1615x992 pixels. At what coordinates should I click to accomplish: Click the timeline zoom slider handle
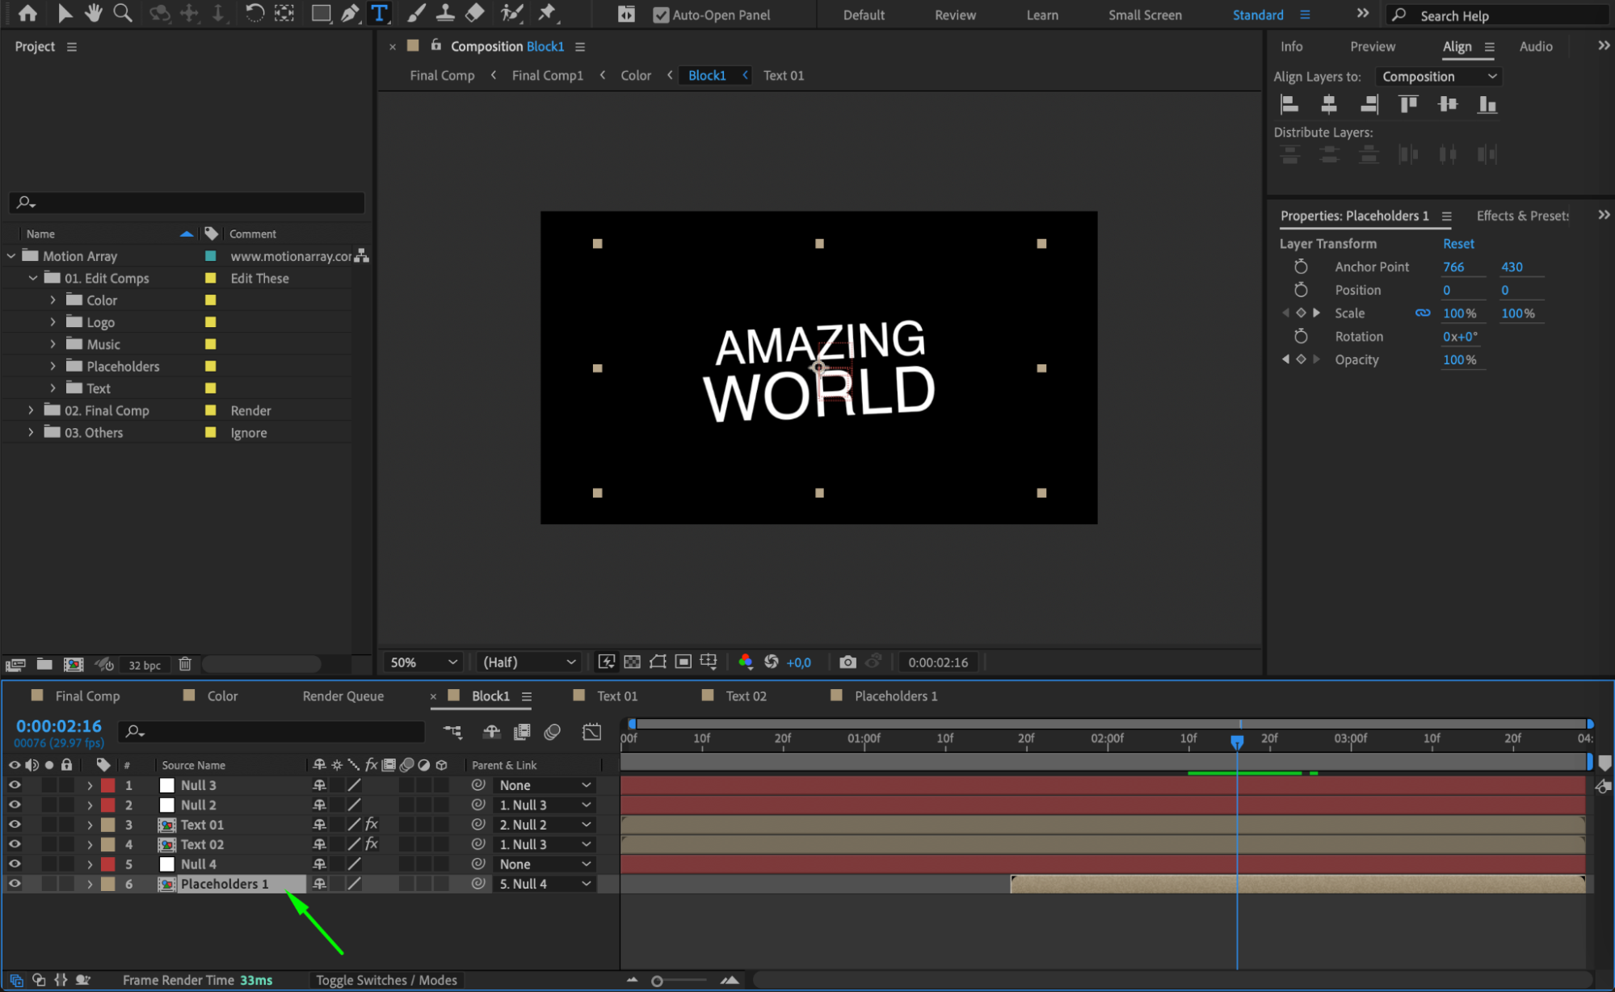(x=657, y=981)
